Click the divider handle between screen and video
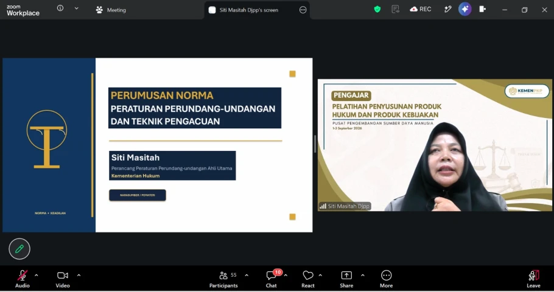The width and height of the screenshot is (554, 292). (x=315, y=144)
